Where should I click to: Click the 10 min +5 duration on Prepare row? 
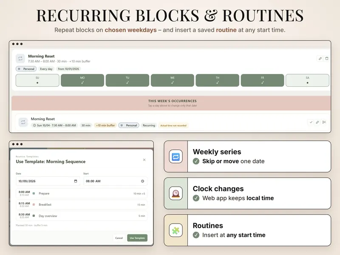pyautogui.click(x=139, y=194)
